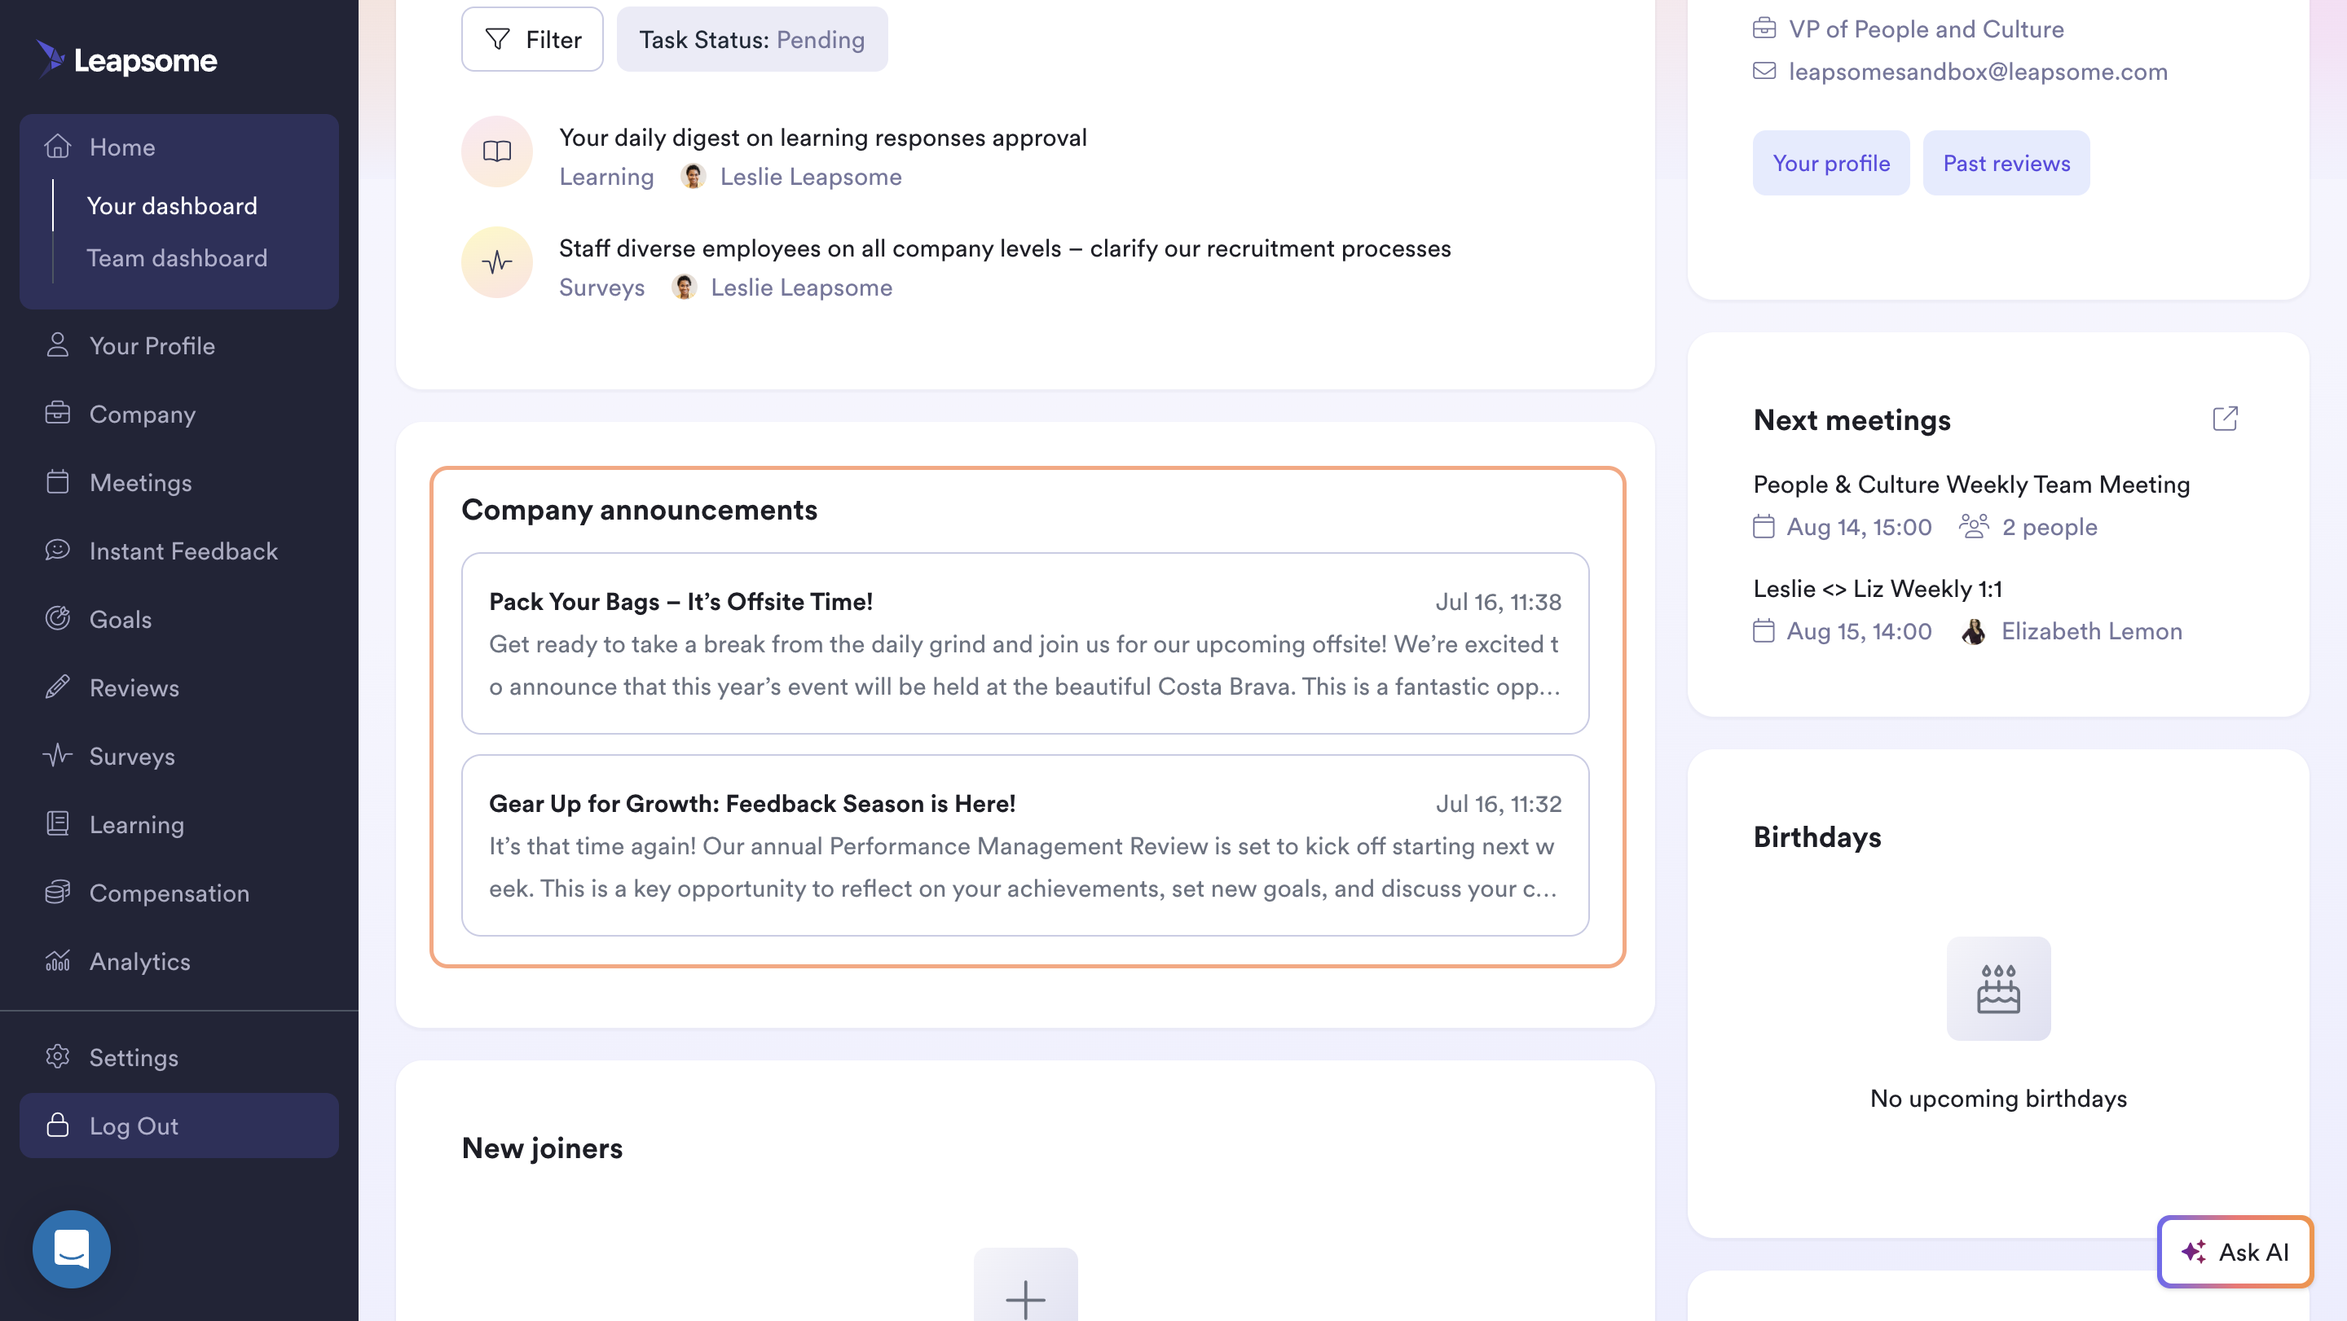The width and height of the screenshot is (2347, 1321).
Task: Click the Leapsome logo
Action: (x=126, y=59)
